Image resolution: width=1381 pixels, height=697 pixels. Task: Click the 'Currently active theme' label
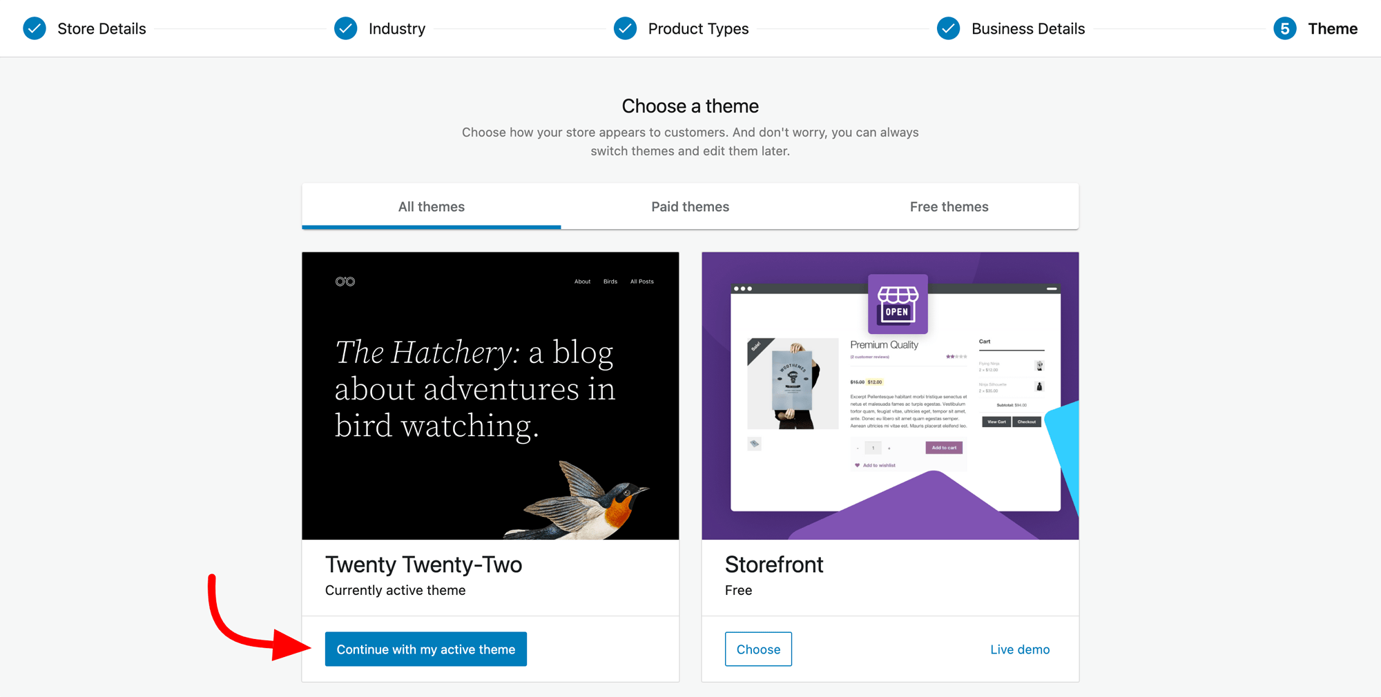tap(395, 590)
